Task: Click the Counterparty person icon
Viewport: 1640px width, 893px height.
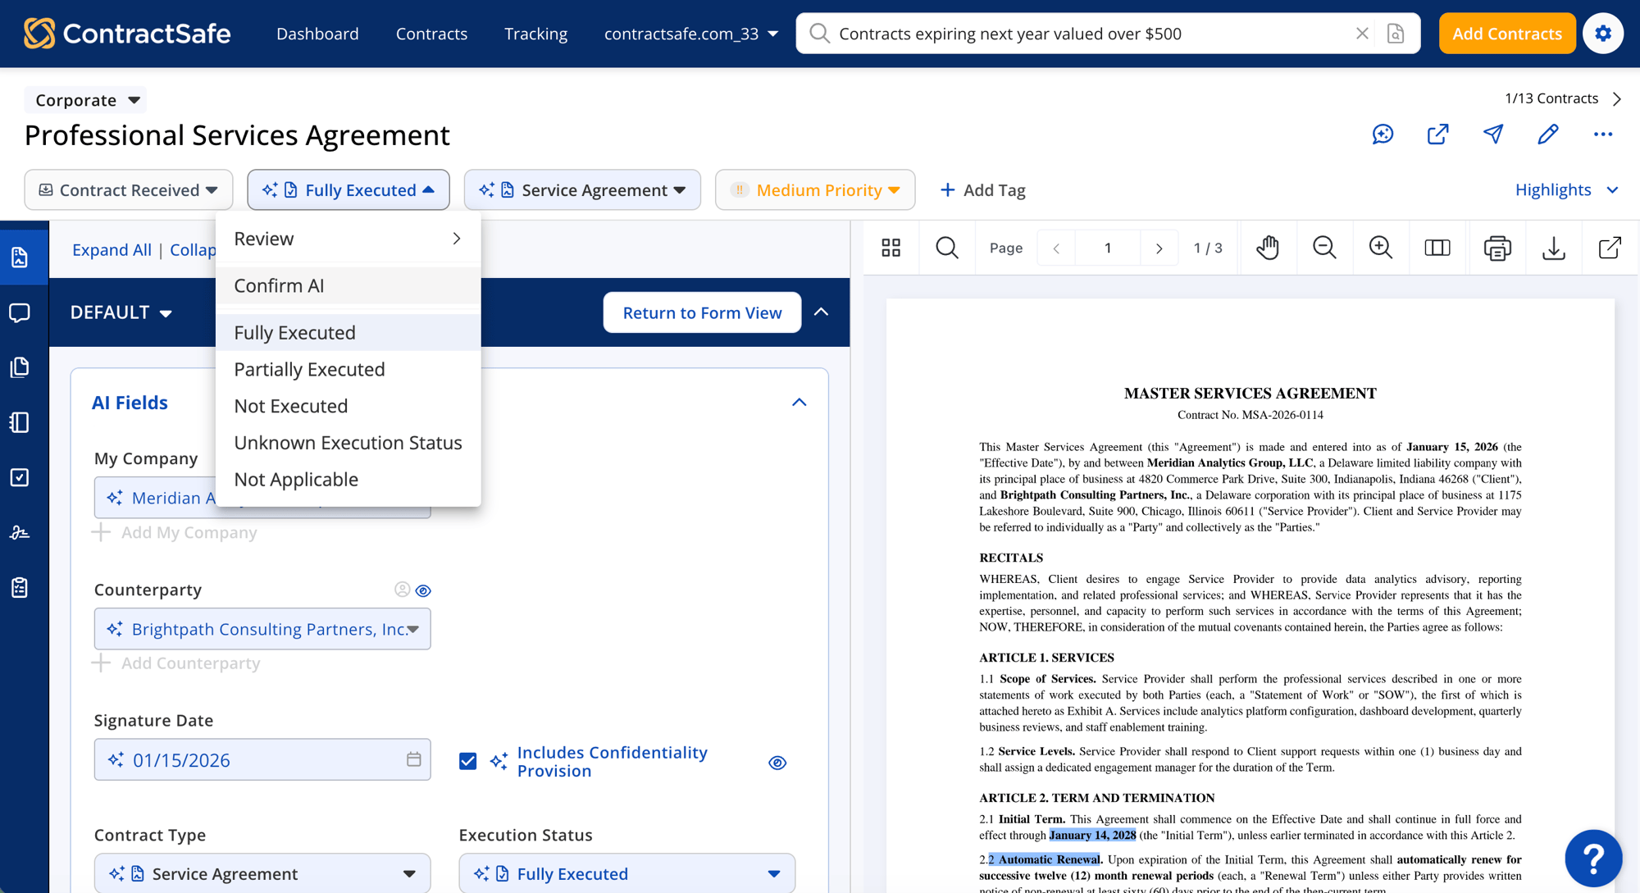Action: [x=402, y=590]
